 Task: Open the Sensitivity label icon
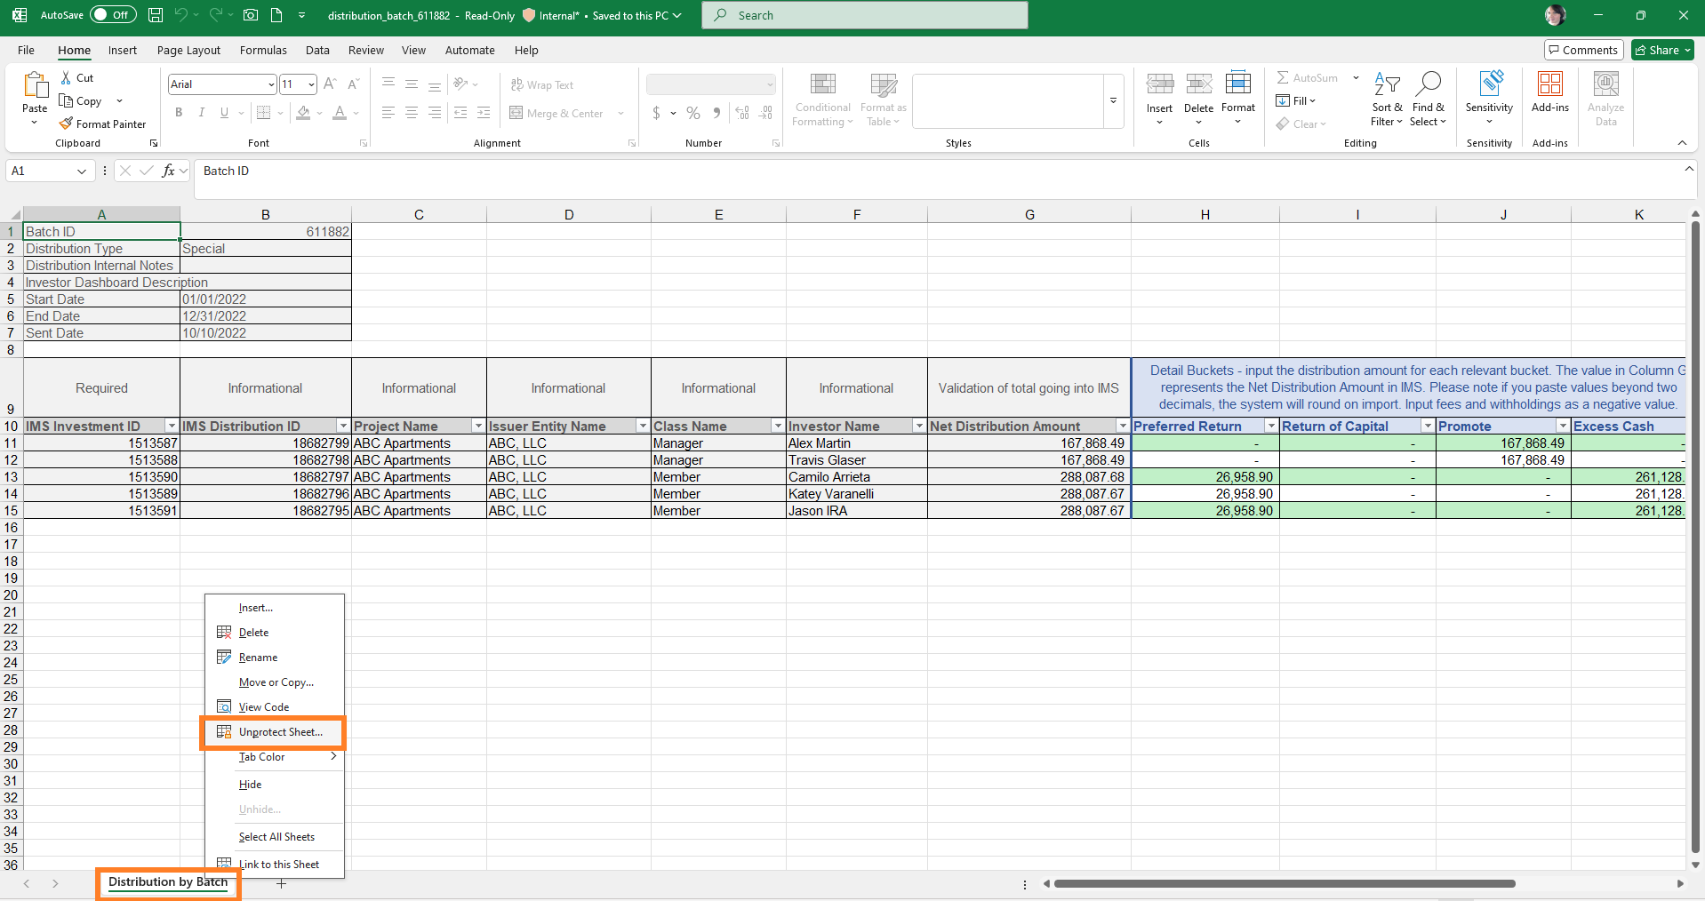pos(1490,84)
